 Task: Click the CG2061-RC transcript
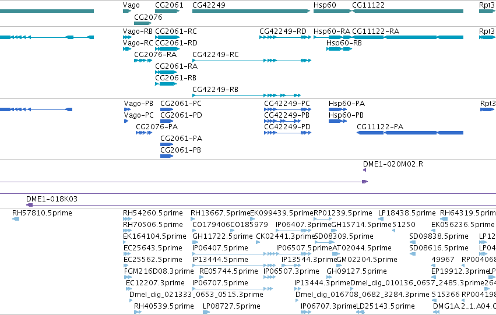(x=167, y=37)
